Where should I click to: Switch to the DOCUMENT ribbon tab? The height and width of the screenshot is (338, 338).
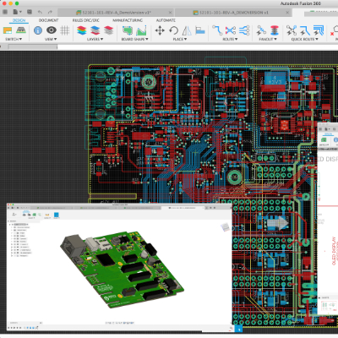tap(48, 20)
